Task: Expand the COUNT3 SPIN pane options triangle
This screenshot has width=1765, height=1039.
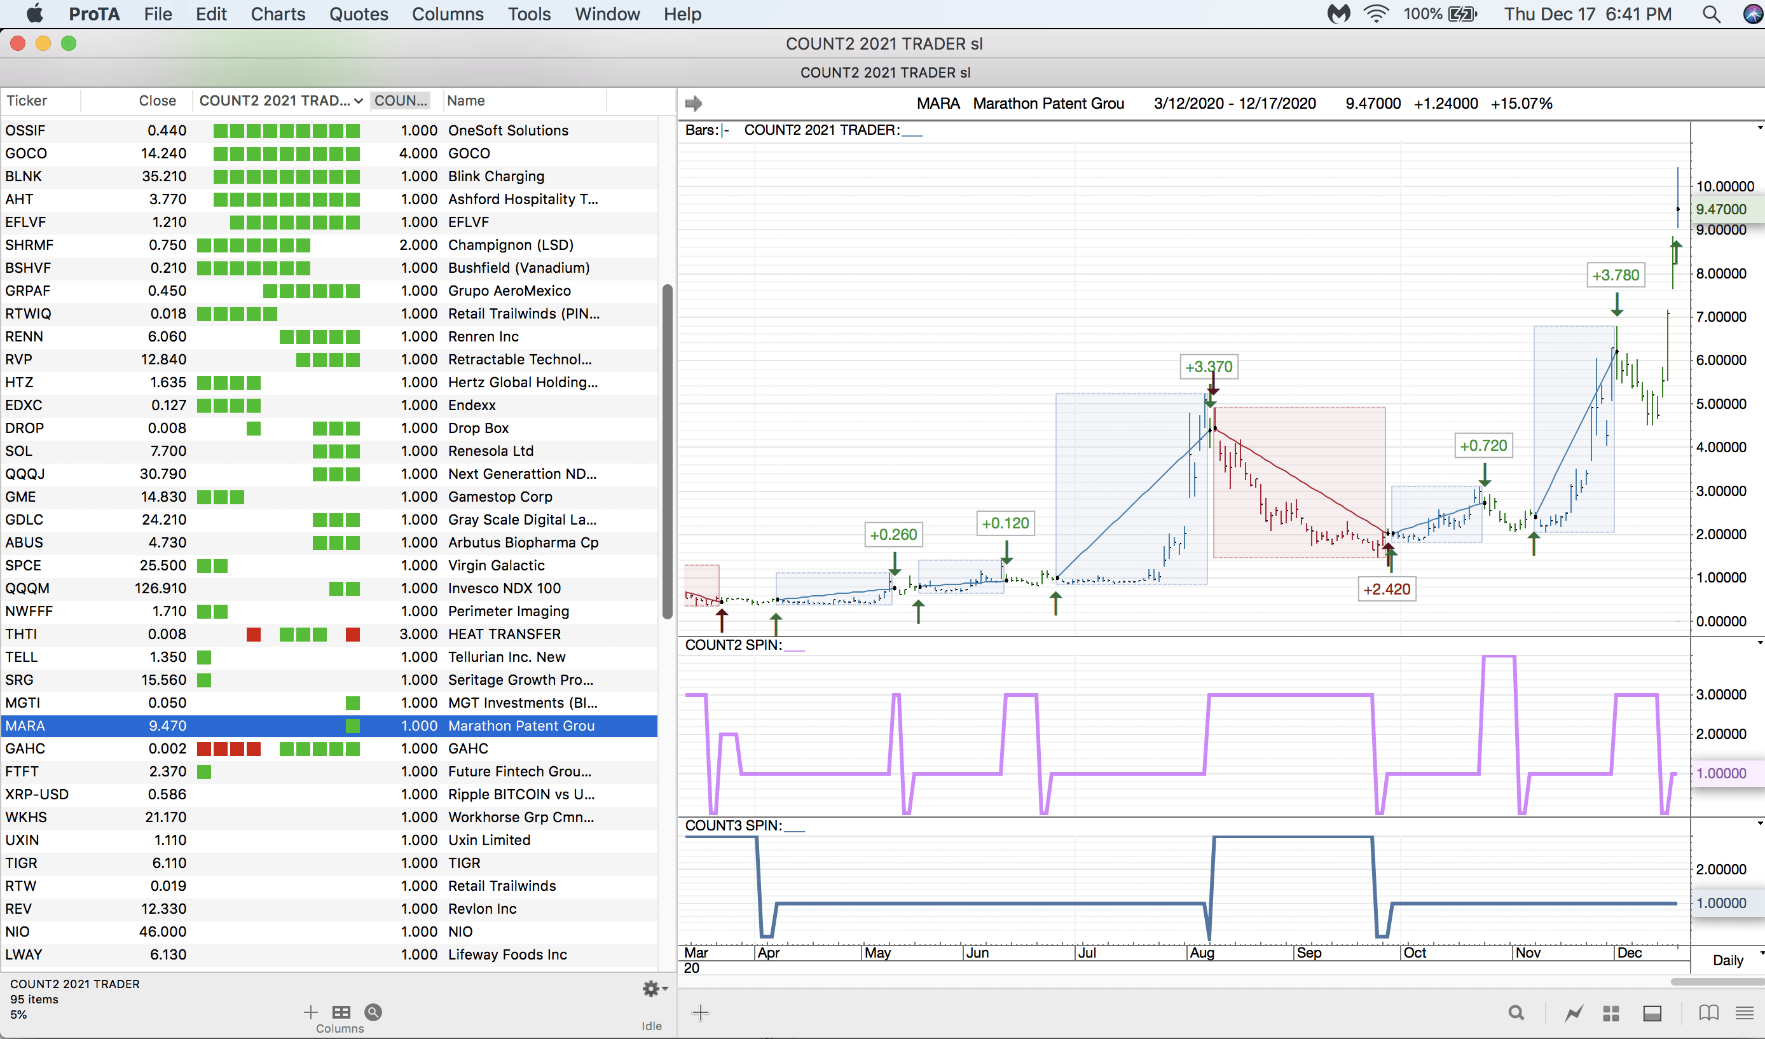Action: click(1759, 824)
